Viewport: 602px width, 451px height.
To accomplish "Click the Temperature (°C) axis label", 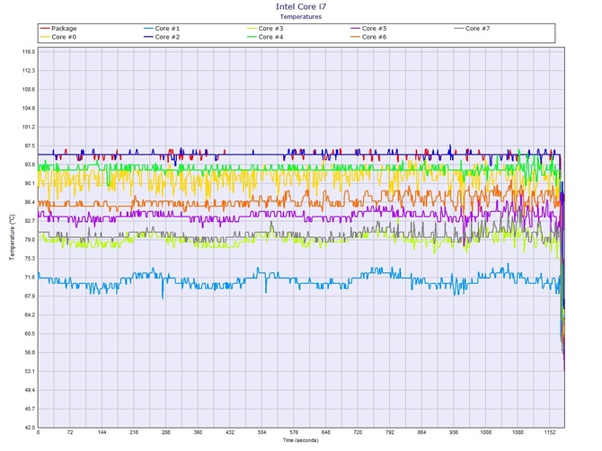I will pos(13,237).
